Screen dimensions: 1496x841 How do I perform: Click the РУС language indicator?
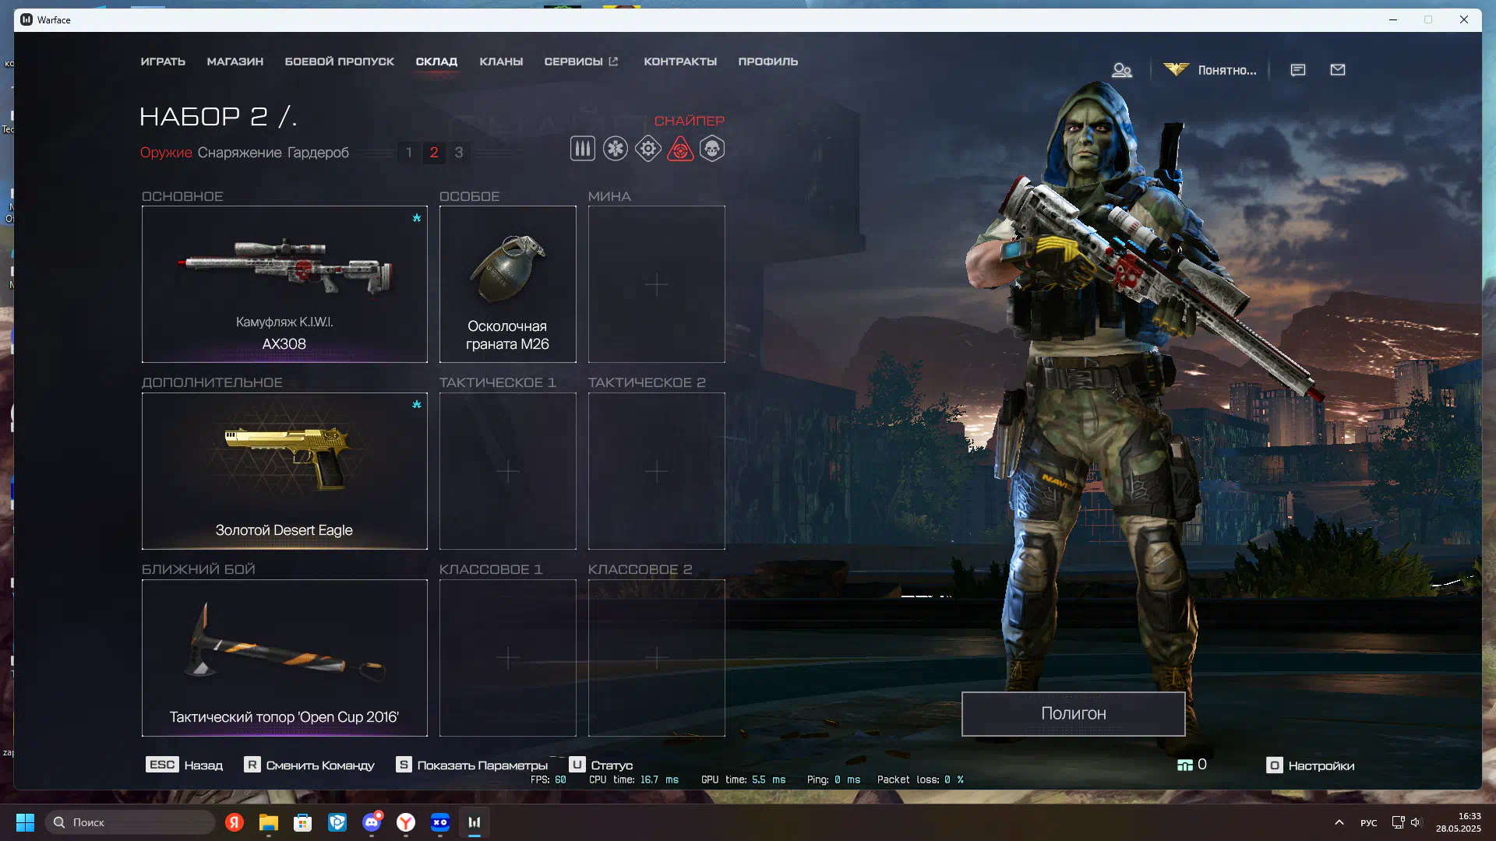1368,822
